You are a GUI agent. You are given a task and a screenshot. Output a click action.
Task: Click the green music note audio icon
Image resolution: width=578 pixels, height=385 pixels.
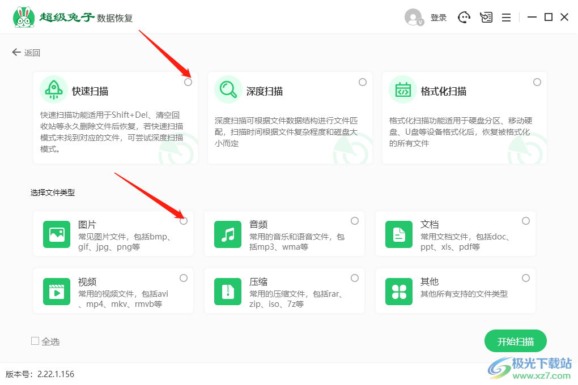[x=228, y=234]
